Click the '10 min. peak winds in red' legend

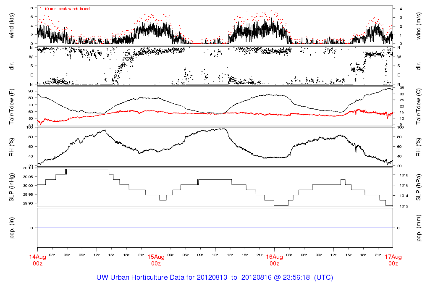[67, 9]
